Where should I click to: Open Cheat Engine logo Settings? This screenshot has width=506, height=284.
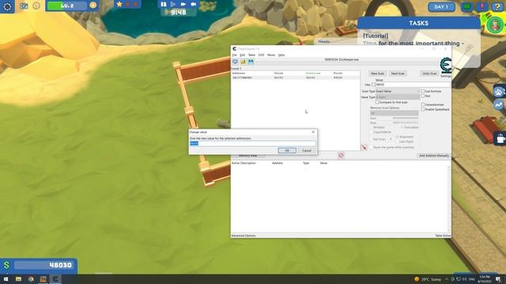point(446,67)
